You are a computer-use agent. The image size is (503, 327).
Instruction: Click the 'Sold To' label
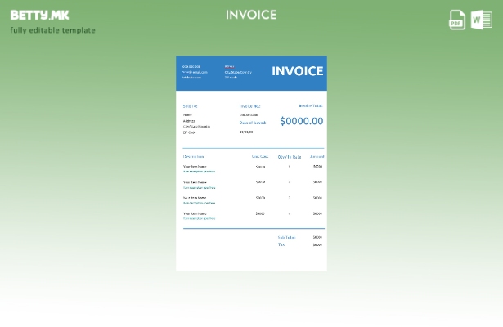pos(190,106)
